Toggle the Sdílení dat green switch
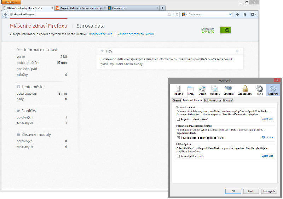The width and height of the screenshot is (283, 199). pos(225,30)
